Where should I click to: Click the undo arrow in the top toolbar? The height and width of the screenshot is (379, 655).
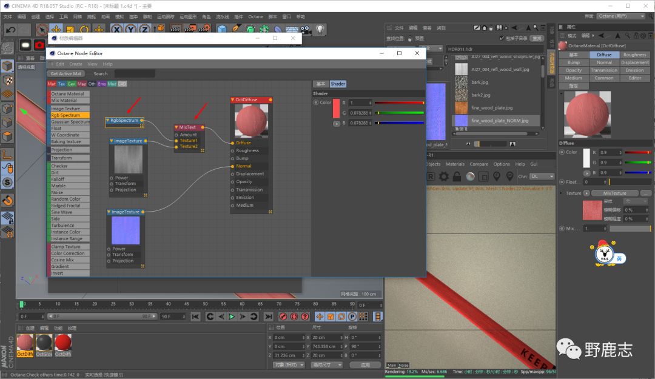pyautogui.click(x=10, y=29)
